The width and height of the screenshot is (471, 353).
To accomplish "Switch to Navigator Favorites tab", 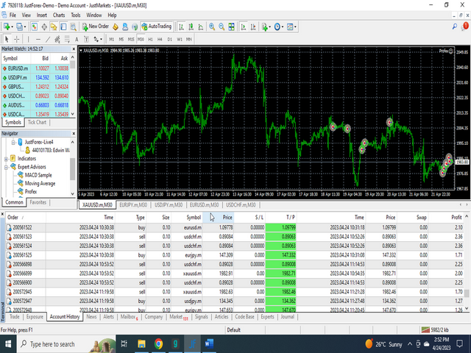I will click(38, 202).
